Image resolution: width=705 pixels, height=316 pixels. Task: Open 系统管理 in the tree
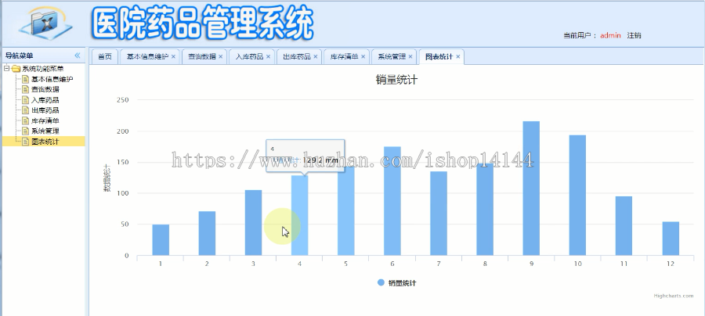coord(45,131)
